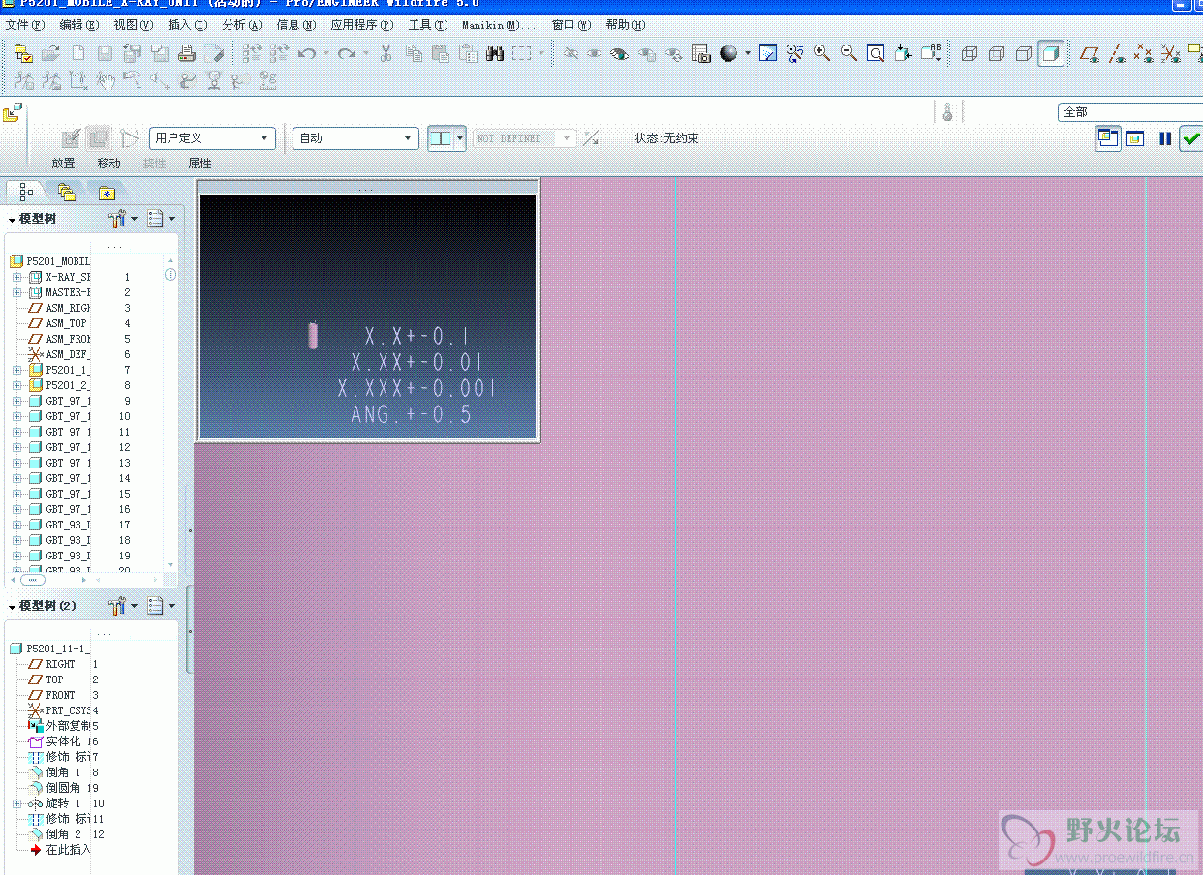Toggle datum plane display
This screenshot has height=875, width=1203.
click(1090, 54)
